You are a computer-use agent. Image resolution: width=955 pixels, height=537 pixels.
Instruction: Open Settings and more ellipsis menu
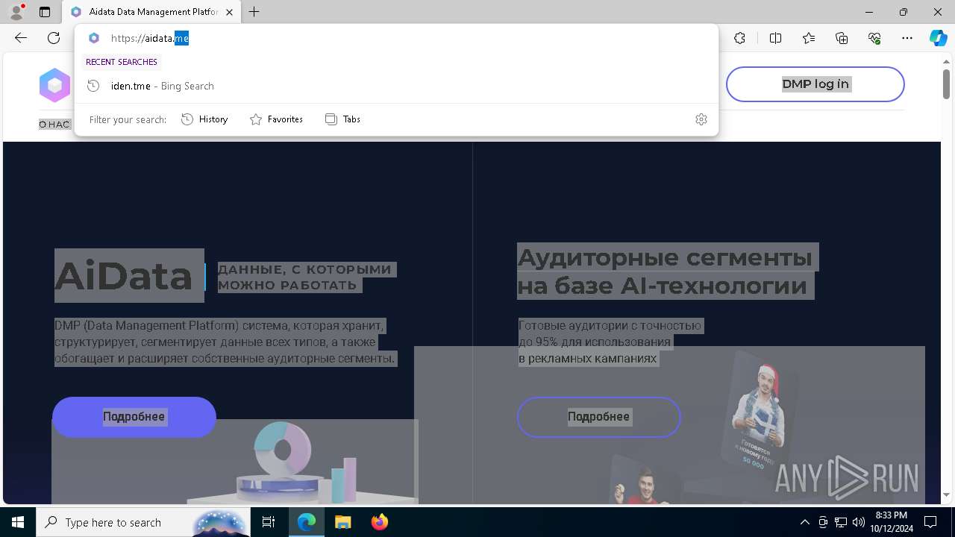(907, 38)
